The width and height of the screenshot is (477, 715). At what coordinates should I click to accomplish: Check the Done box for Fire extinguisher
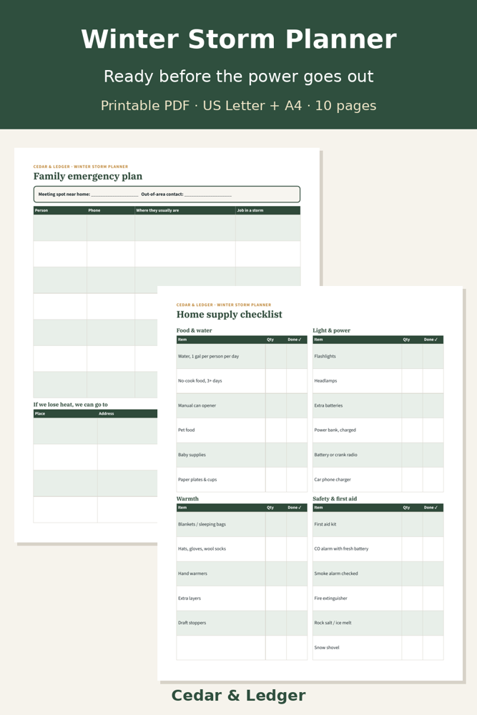tap(433, 598)
